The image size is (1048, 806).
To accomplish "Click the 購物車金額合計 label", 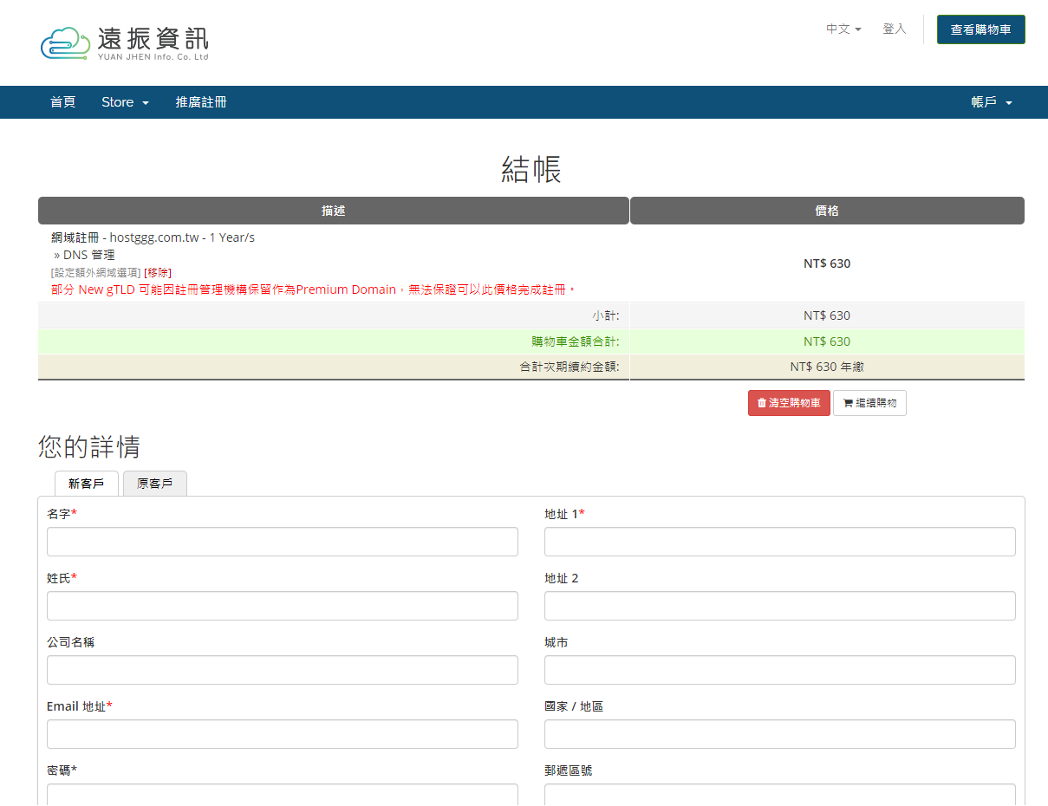I will pyautogui.click(x=576, y=341).
